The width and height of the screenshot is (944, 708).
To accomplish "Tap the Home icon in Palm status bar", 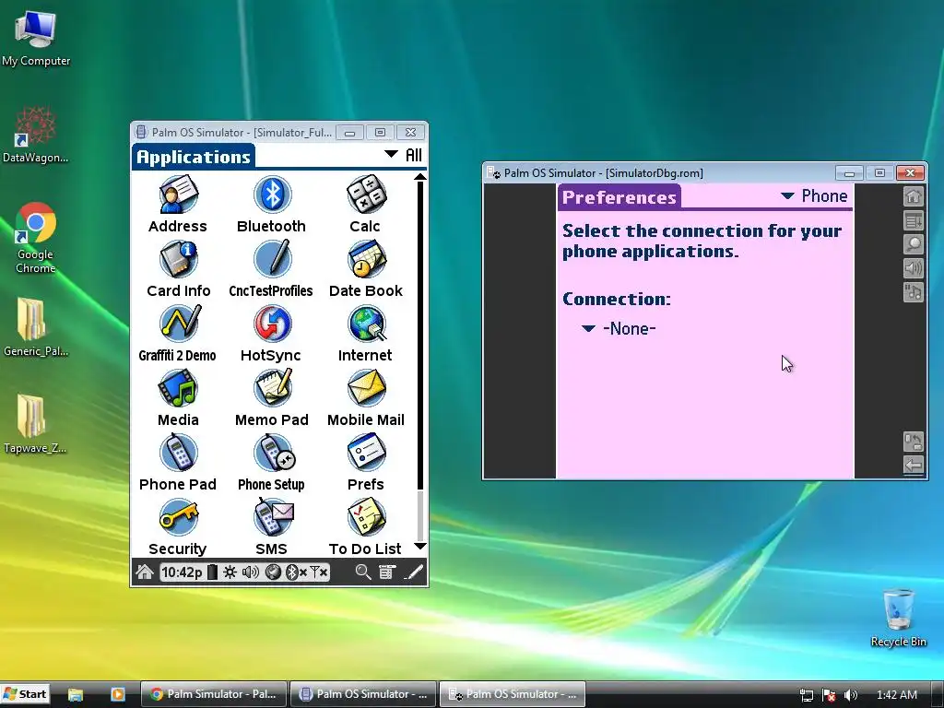I will point(145,572).
